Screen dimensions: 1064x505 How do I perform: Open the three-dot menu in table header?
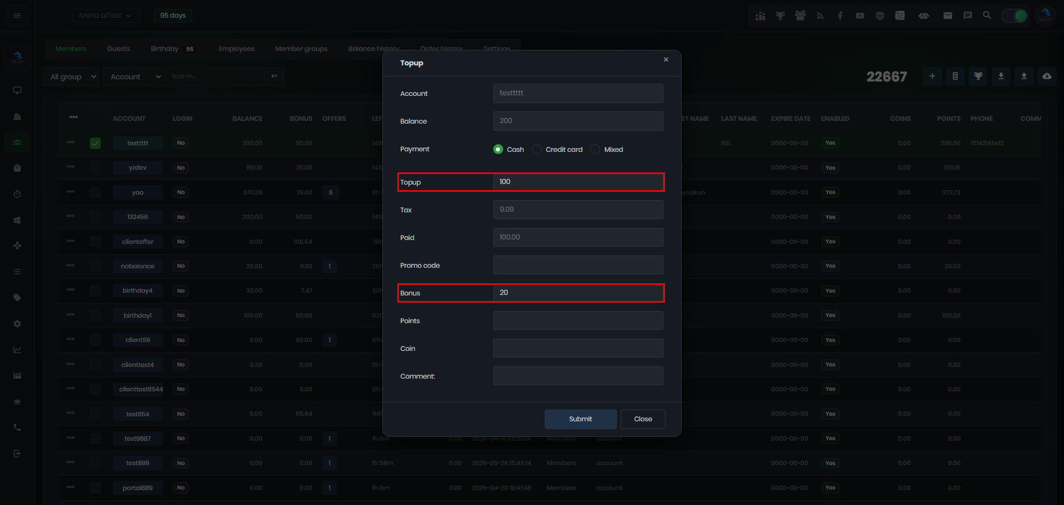(74, 117)
